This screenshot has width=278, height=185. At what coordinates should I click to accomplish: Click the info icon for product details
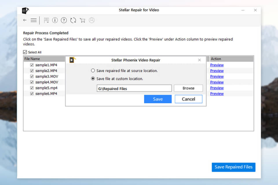pos(55,20)
